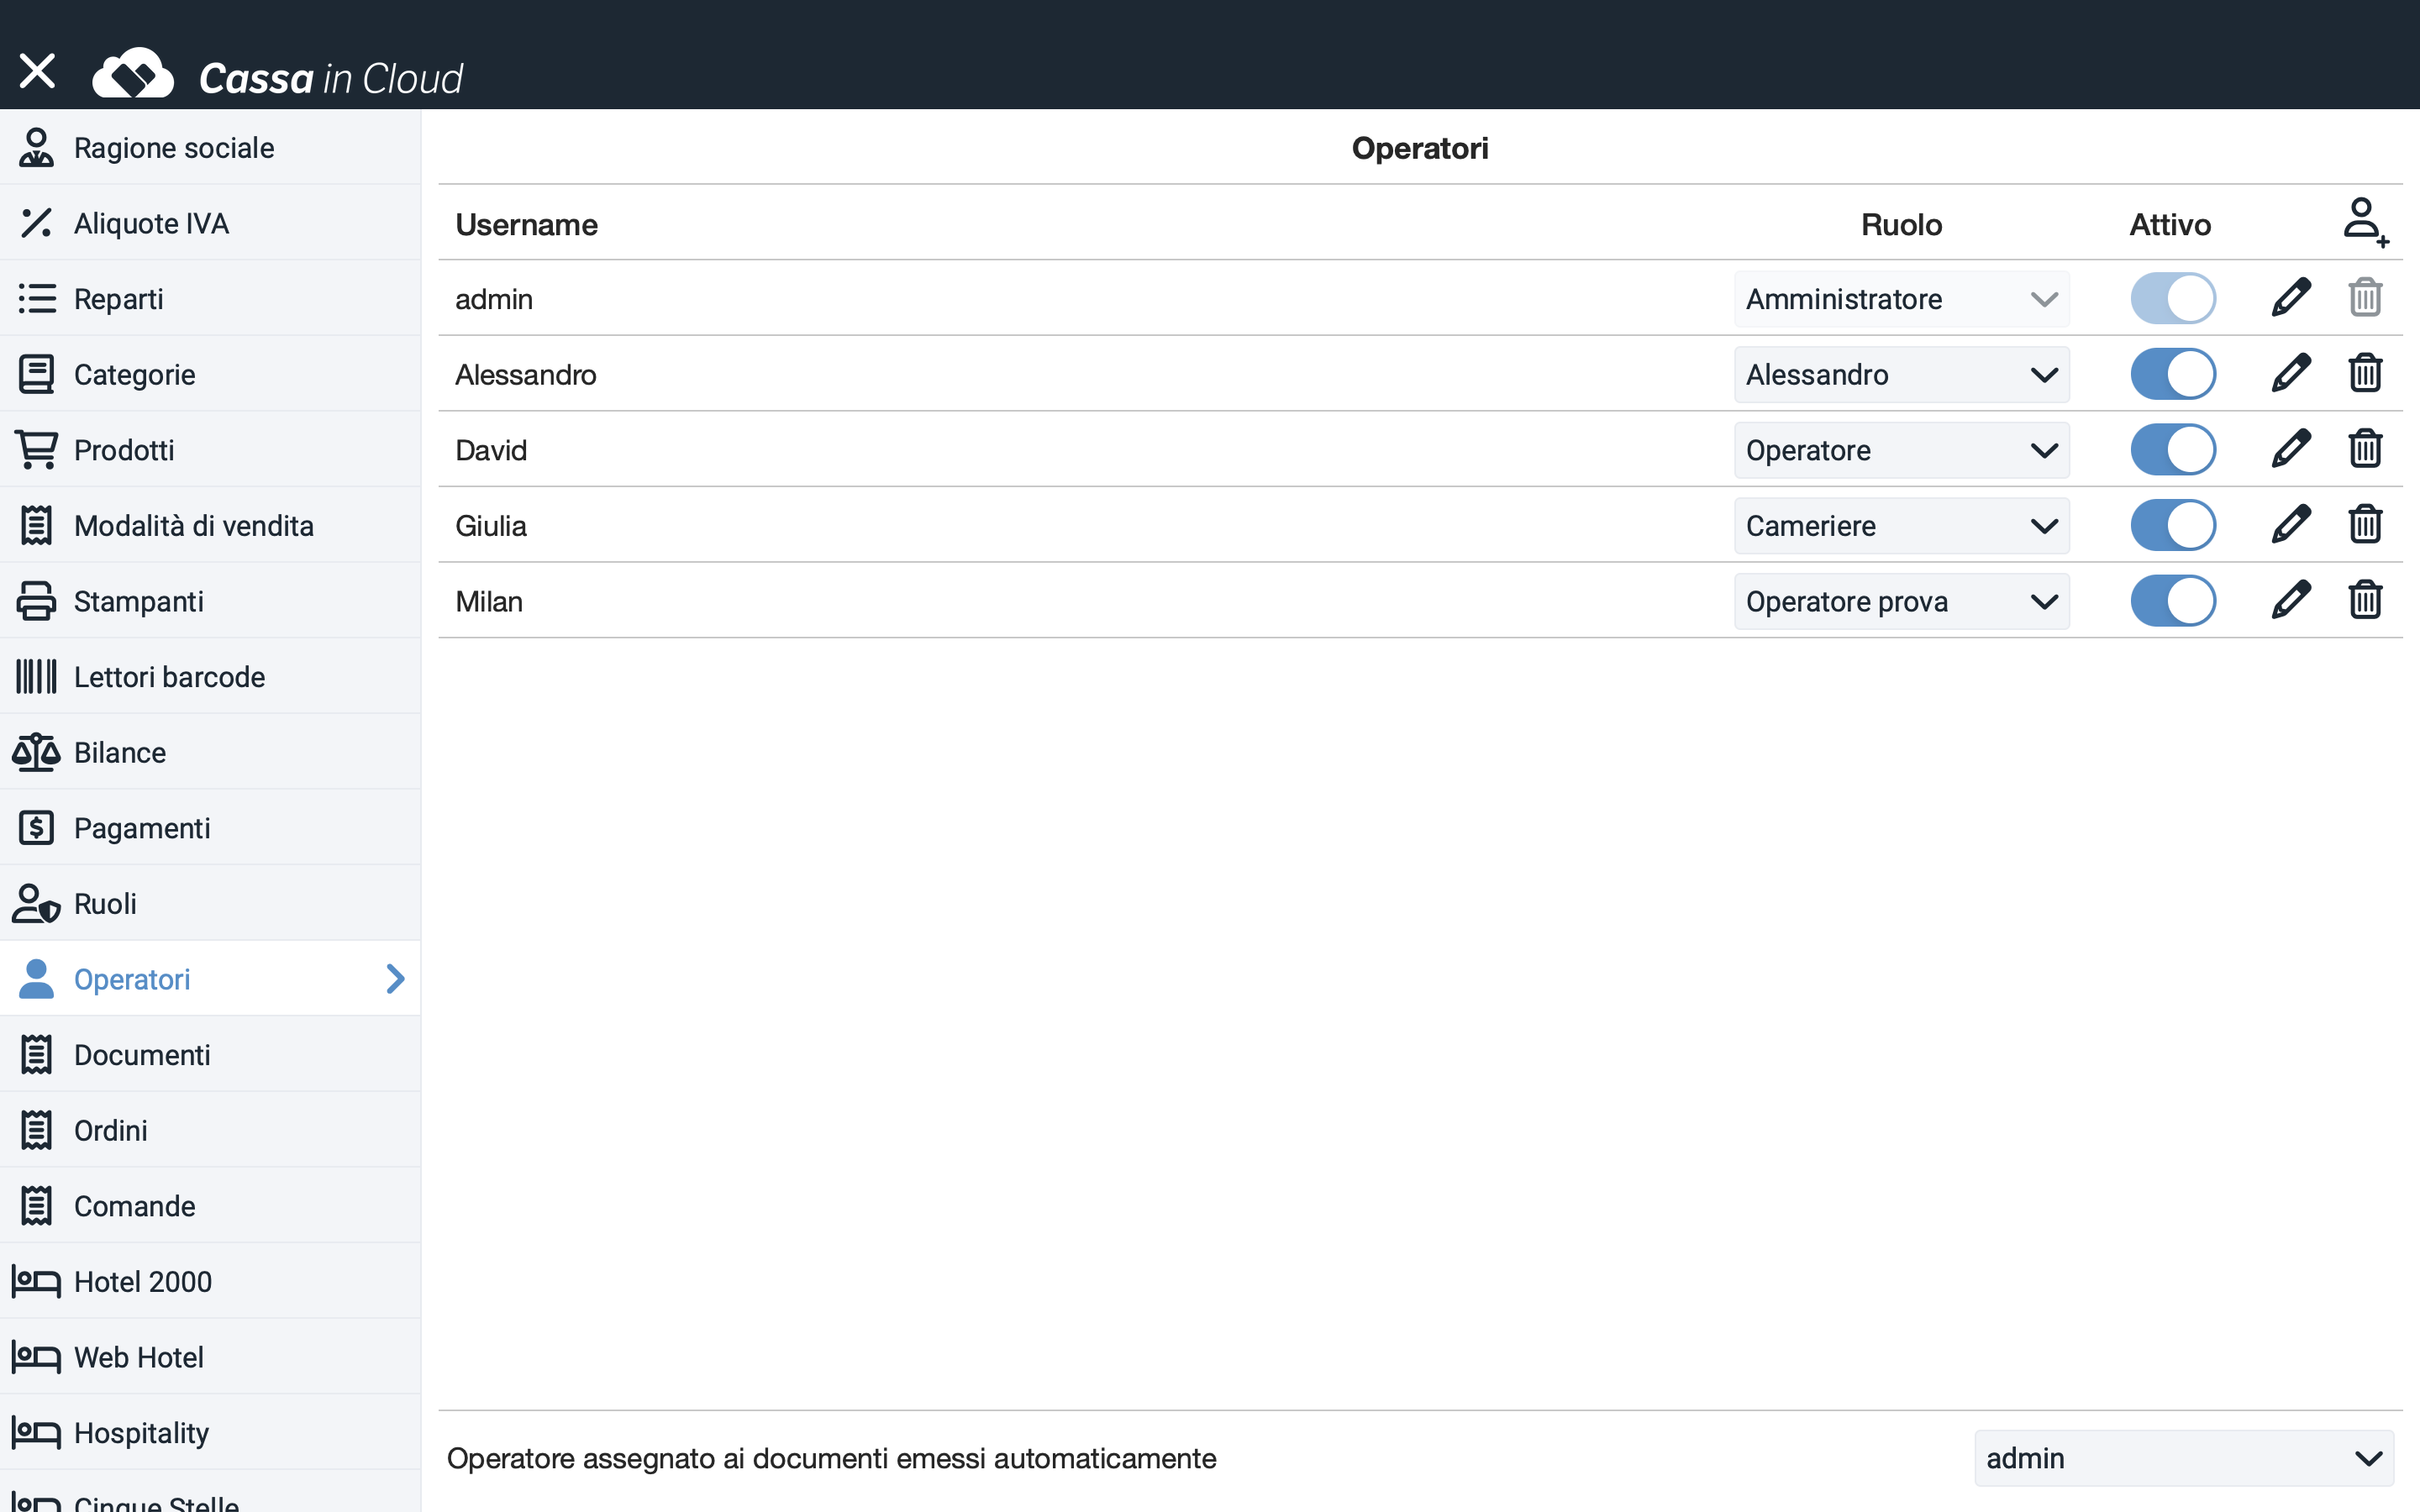Close the settings with the X icon
2420x1512 pixels.
[x=37, y=71]
